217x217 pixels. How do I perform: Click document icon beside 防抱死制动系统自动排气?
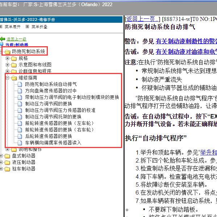pos(20,84)
